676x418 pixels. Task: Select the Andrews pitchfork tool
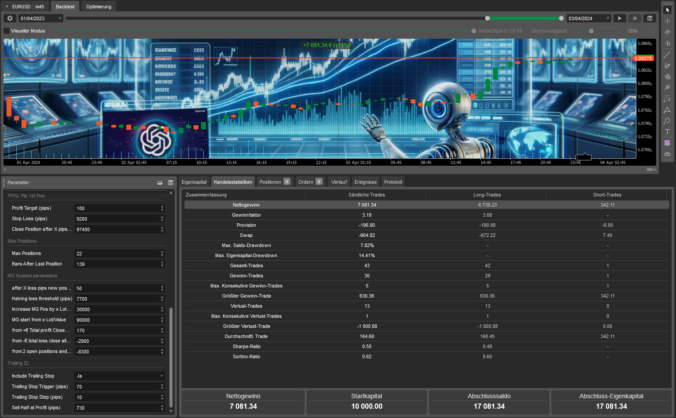click(667, 87)
